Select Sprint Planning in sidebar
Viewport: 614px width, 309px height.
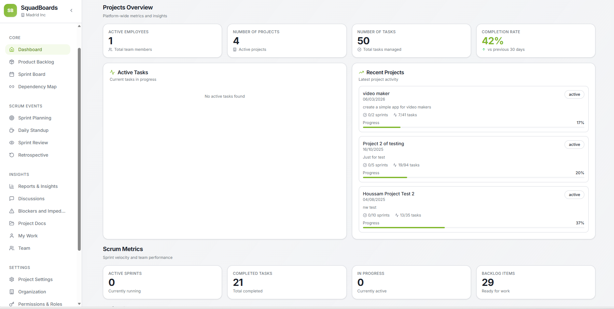point(38,118)
